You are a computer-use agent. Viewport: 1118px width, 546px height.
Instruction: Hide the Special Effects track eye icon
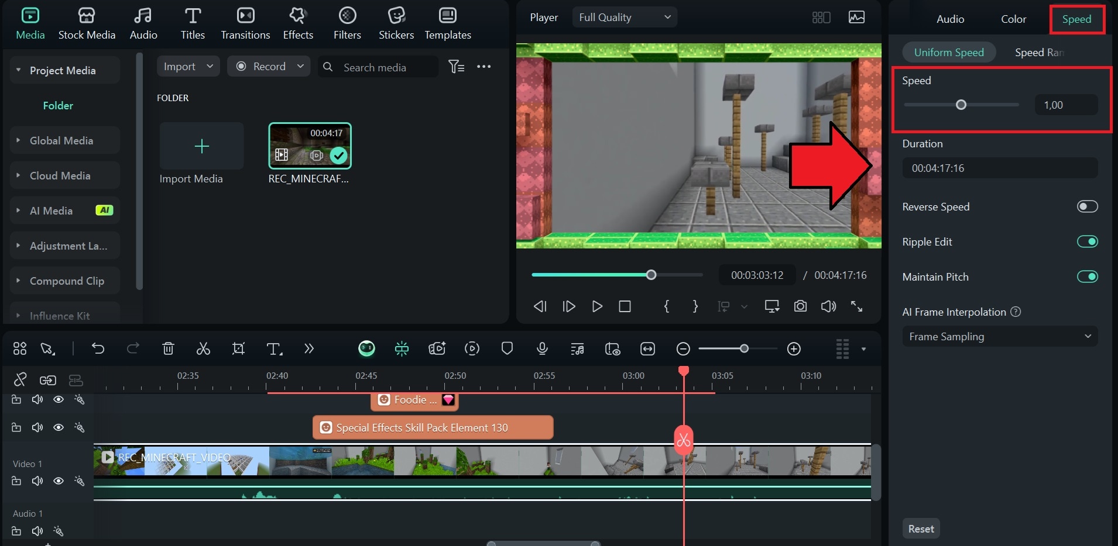click(59, 427)
